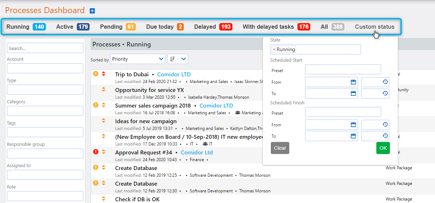Open Scheduled Finish To time picker

coord(385,136)
